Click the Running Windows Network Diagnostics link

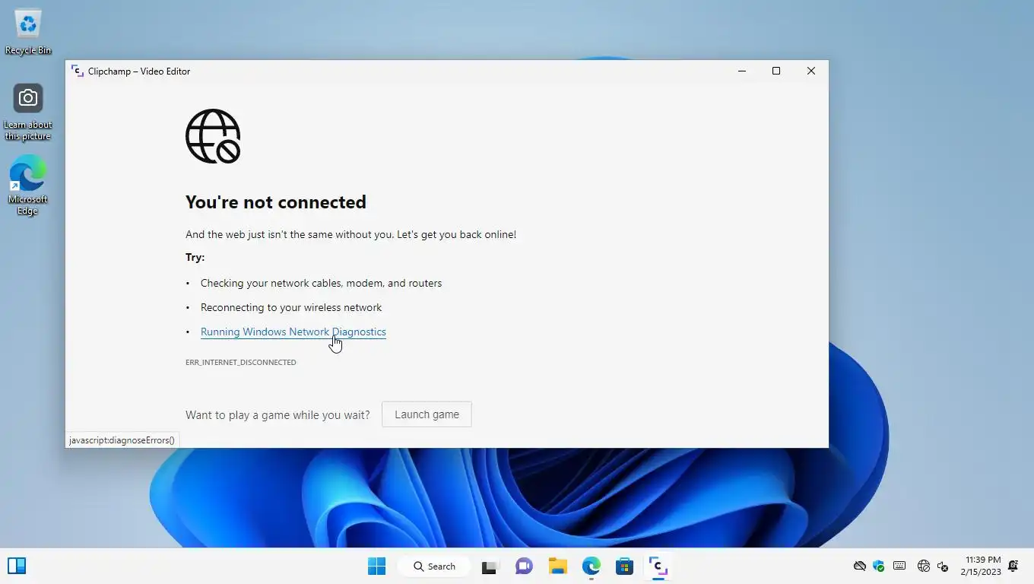click(x=293, y=332)
